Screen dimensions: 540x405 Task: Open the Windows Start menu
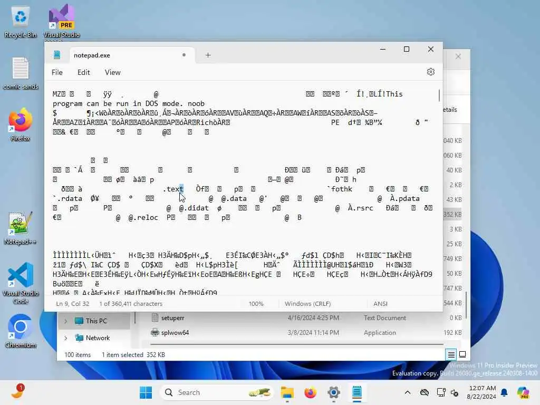click(146, 392)
